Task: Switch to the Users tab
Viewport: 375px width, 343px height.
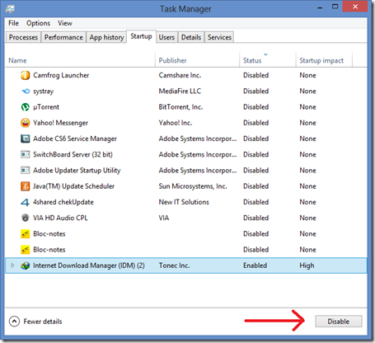Action: pos(166,37)
